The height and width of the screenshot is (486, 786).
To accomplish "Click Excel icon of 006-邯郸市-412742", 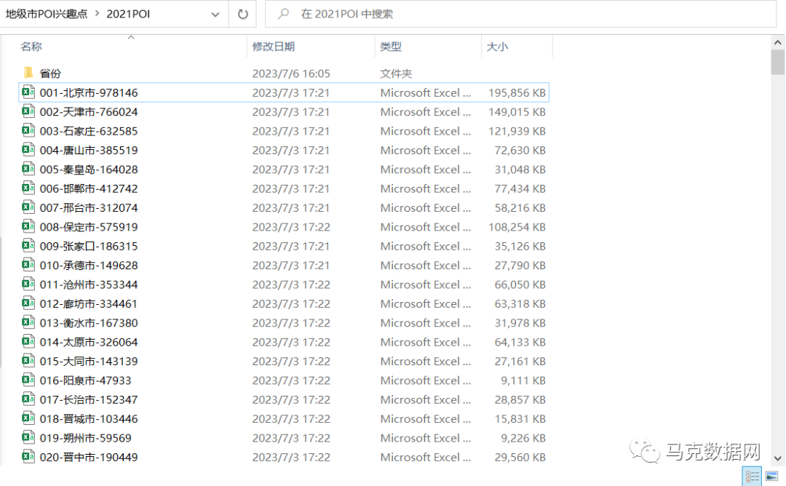I will pyautogui.click(x=28, y=188).
